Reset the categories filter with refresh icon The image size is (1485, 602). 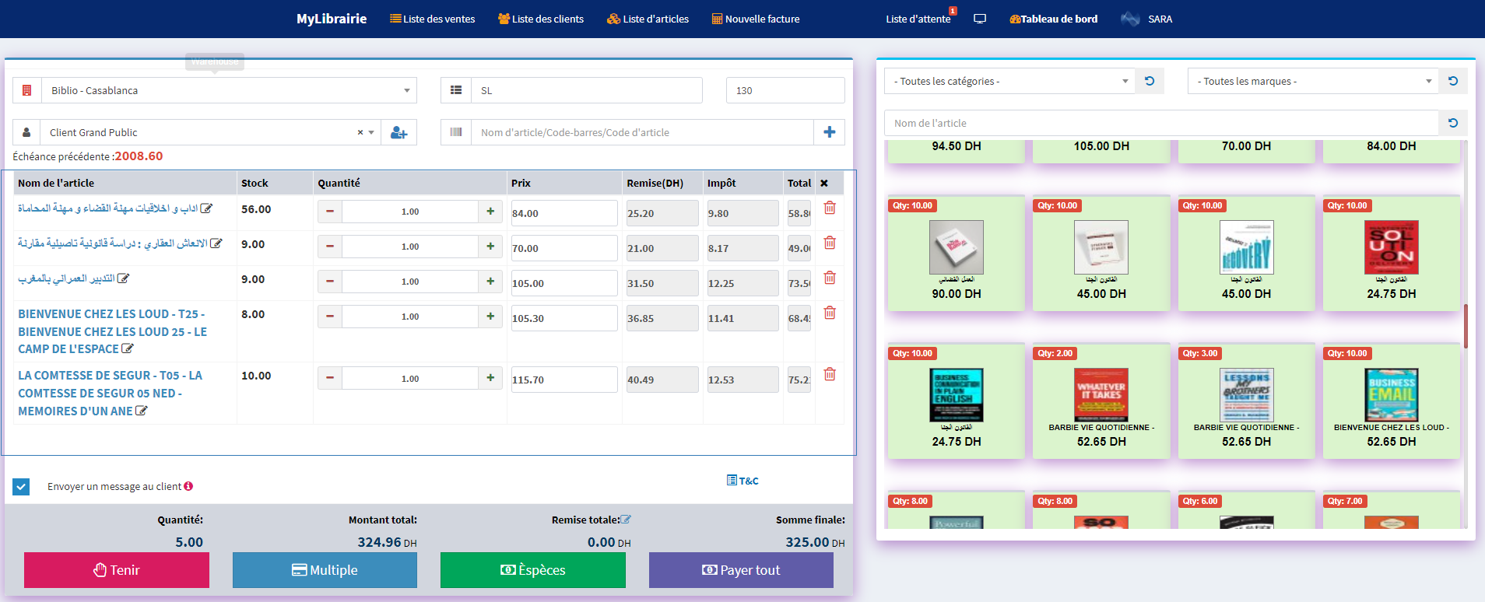coord(1150,81)
